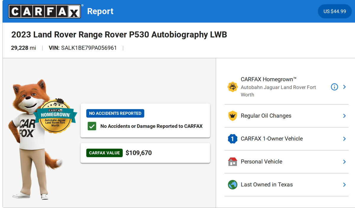355x208 pixels.
Task: Expand the CARFAX Homegrown row chevron
Action: [x=344, y=87]
